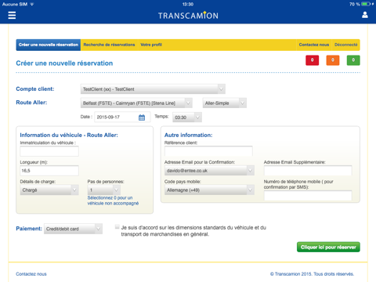Click the Cliquer ici pour réserver button
Image resolution: width=376 pixels, height=282 pixels.
click(x=328, y=247)
